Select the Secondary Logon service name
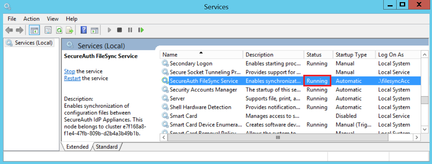This screenshot has height=164, width=432. click(x=191, y=63)
